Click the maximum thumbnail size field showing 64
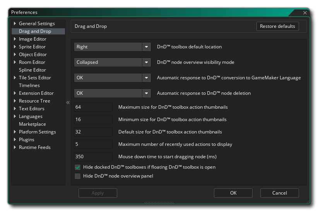This screenshot has height=212, width=318. coord(93,107)
